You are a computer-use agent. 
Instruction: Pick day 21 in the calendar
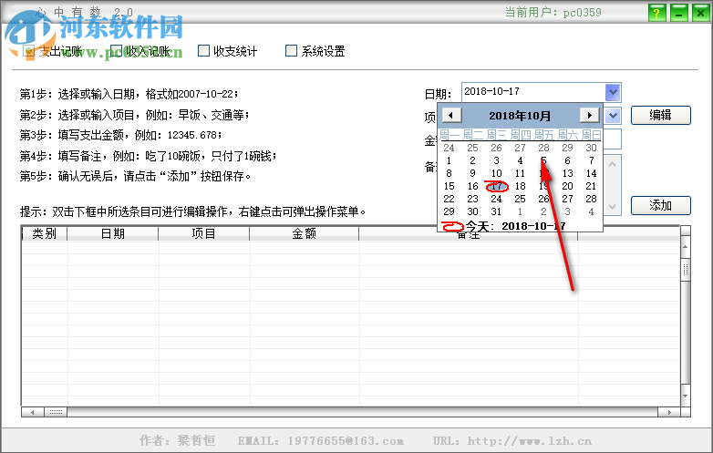click(x=591, y=186)
